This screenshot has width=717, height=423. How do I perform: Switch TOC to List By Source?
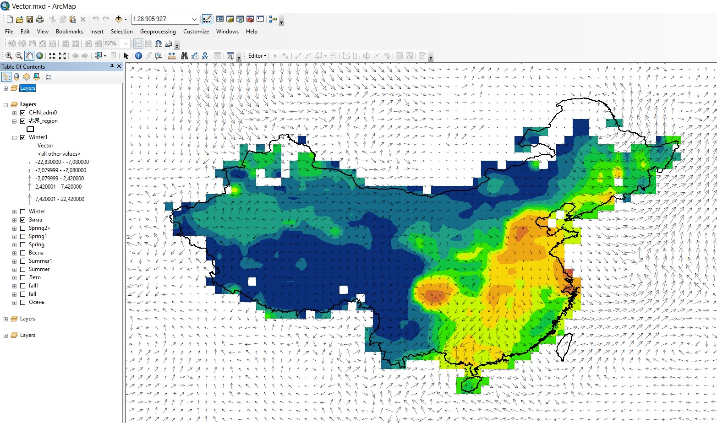coord(17,77)
